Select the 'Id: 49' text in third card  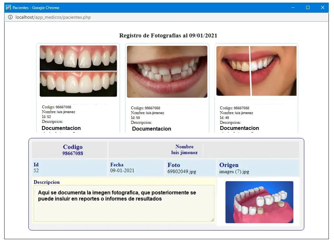(x=224, y=118)
